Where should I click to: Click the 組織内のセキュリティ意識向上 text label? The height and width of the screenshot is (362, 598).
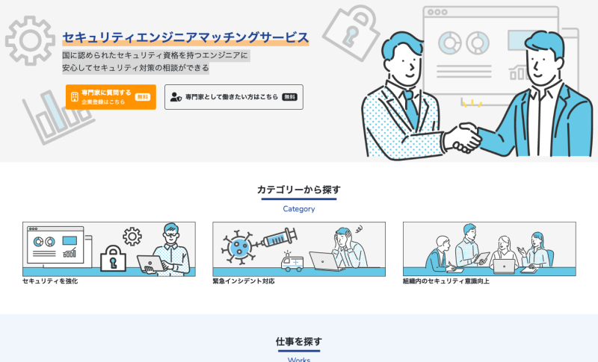coord(446,281)
